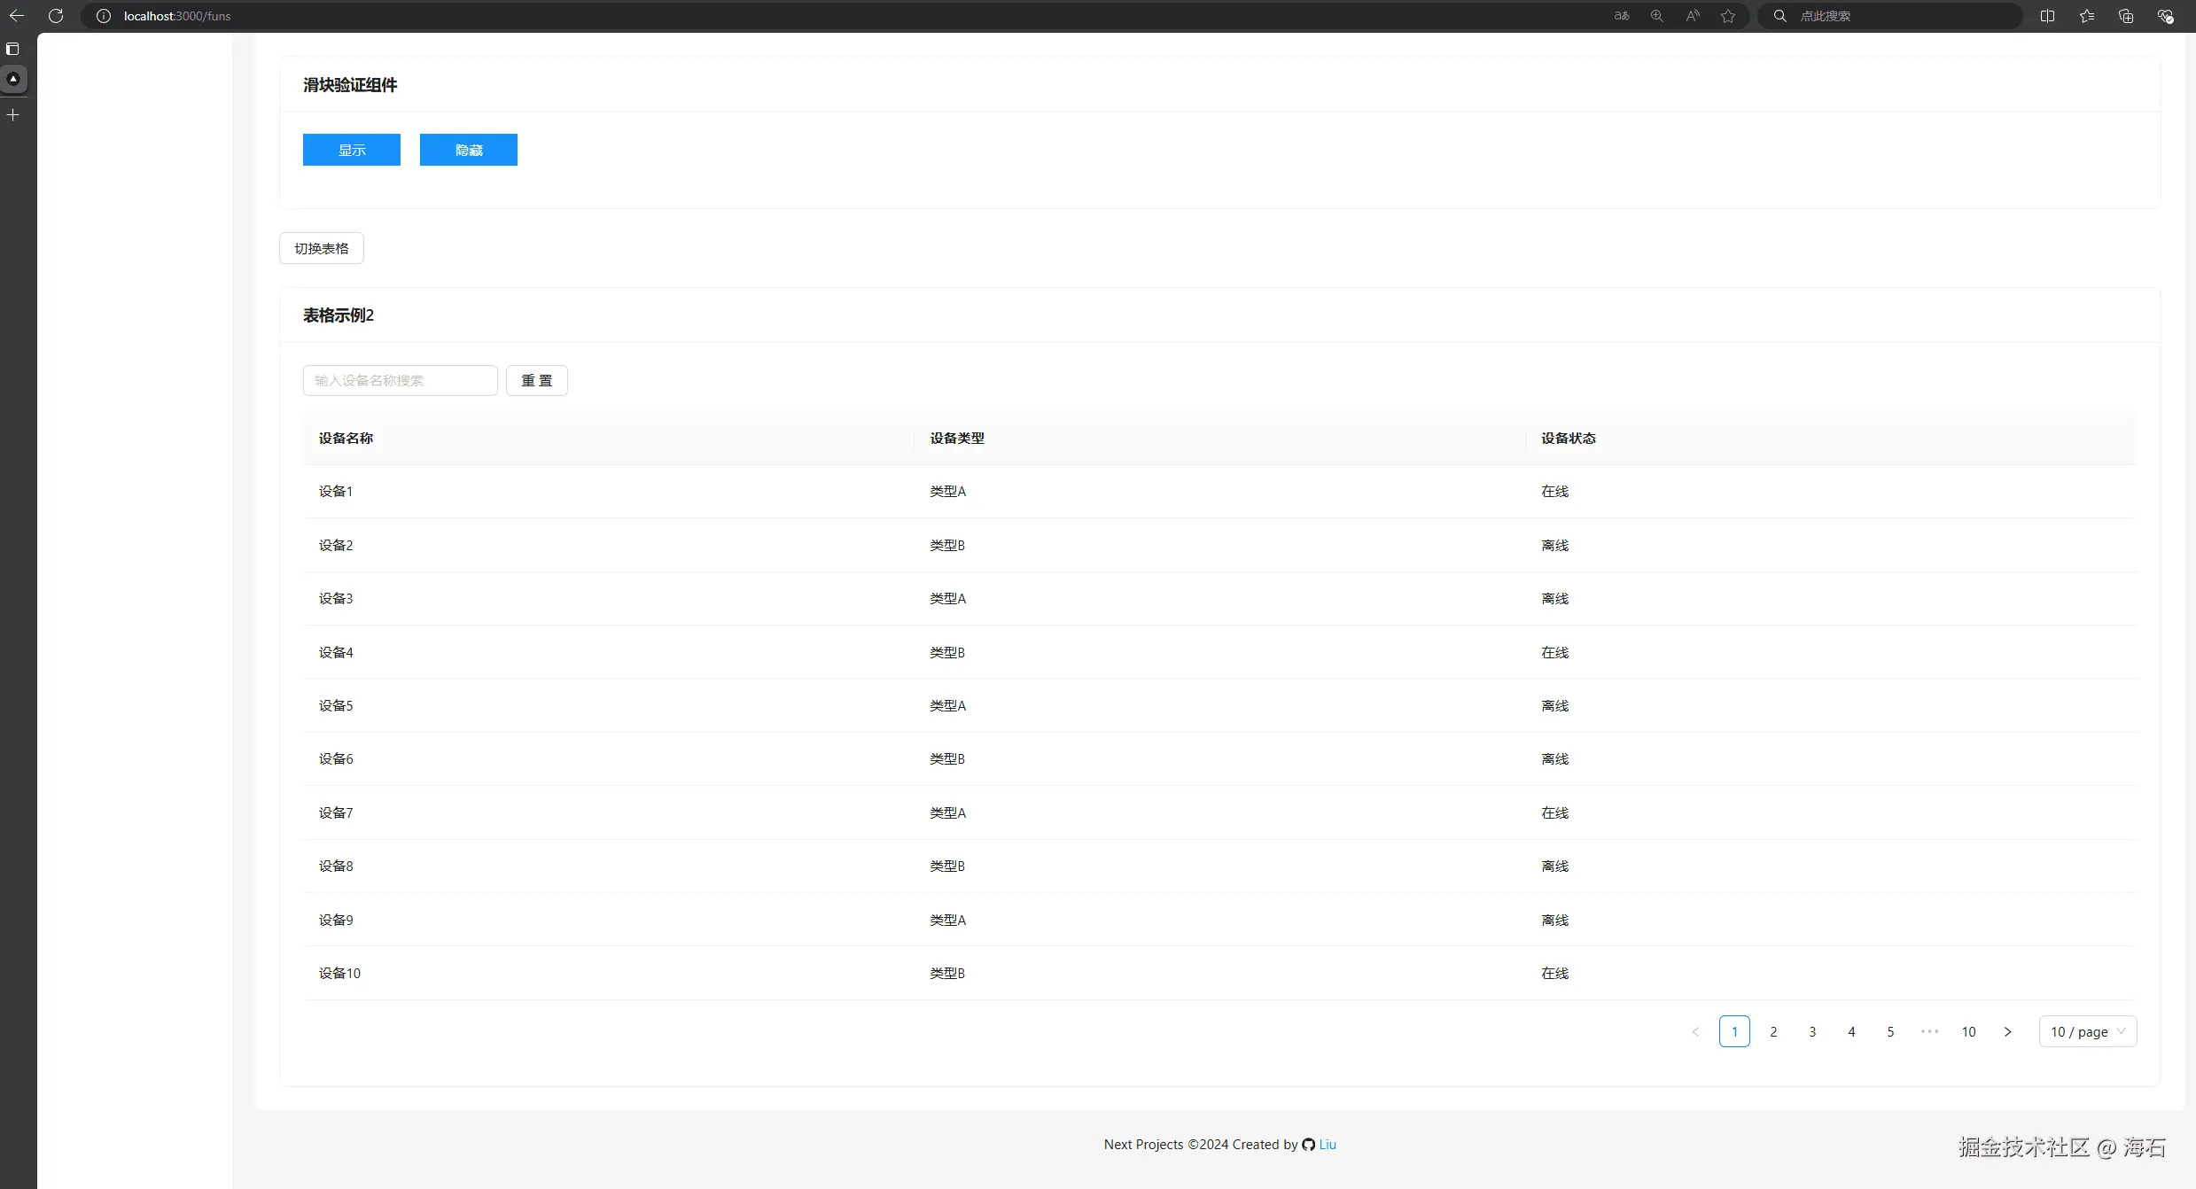Open browser essentials heart icon
2196x1189 pixels.
pos(2165,16)
